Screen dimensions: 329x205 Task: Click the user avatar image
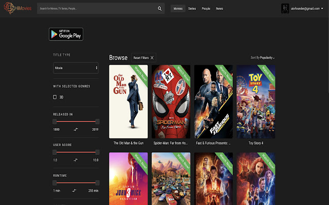pos(285,9)
